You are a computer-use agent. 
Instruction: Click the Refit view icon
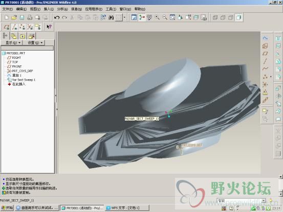tap(172, 17)
